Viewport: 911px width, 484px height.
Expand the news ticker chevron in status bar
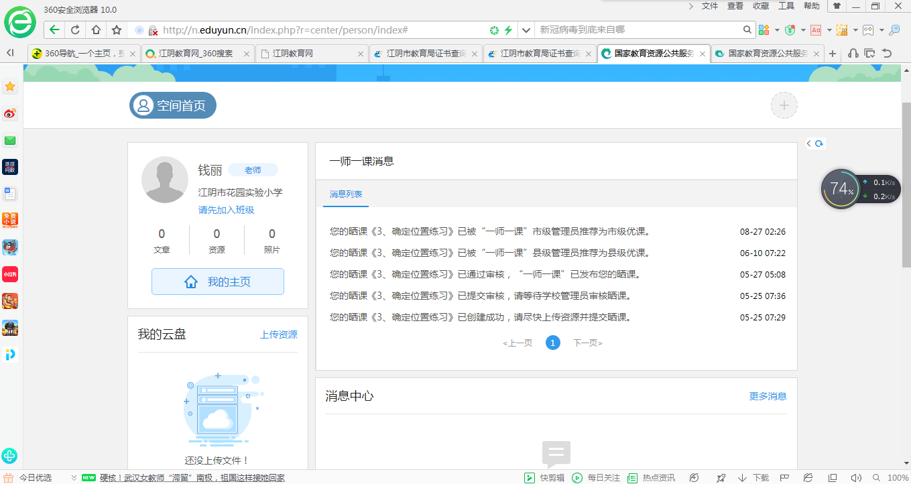point(74,478)
